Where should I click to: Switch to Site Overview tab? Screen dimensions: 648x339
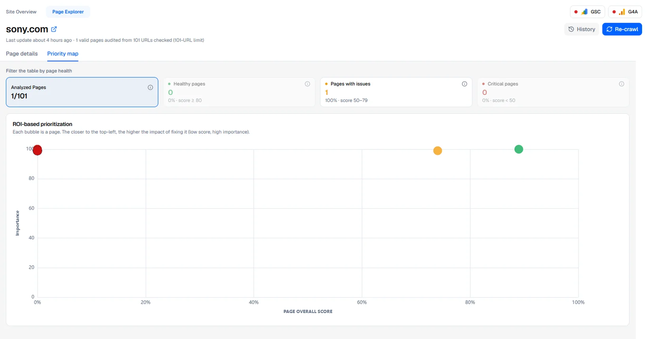click(21, 12)
